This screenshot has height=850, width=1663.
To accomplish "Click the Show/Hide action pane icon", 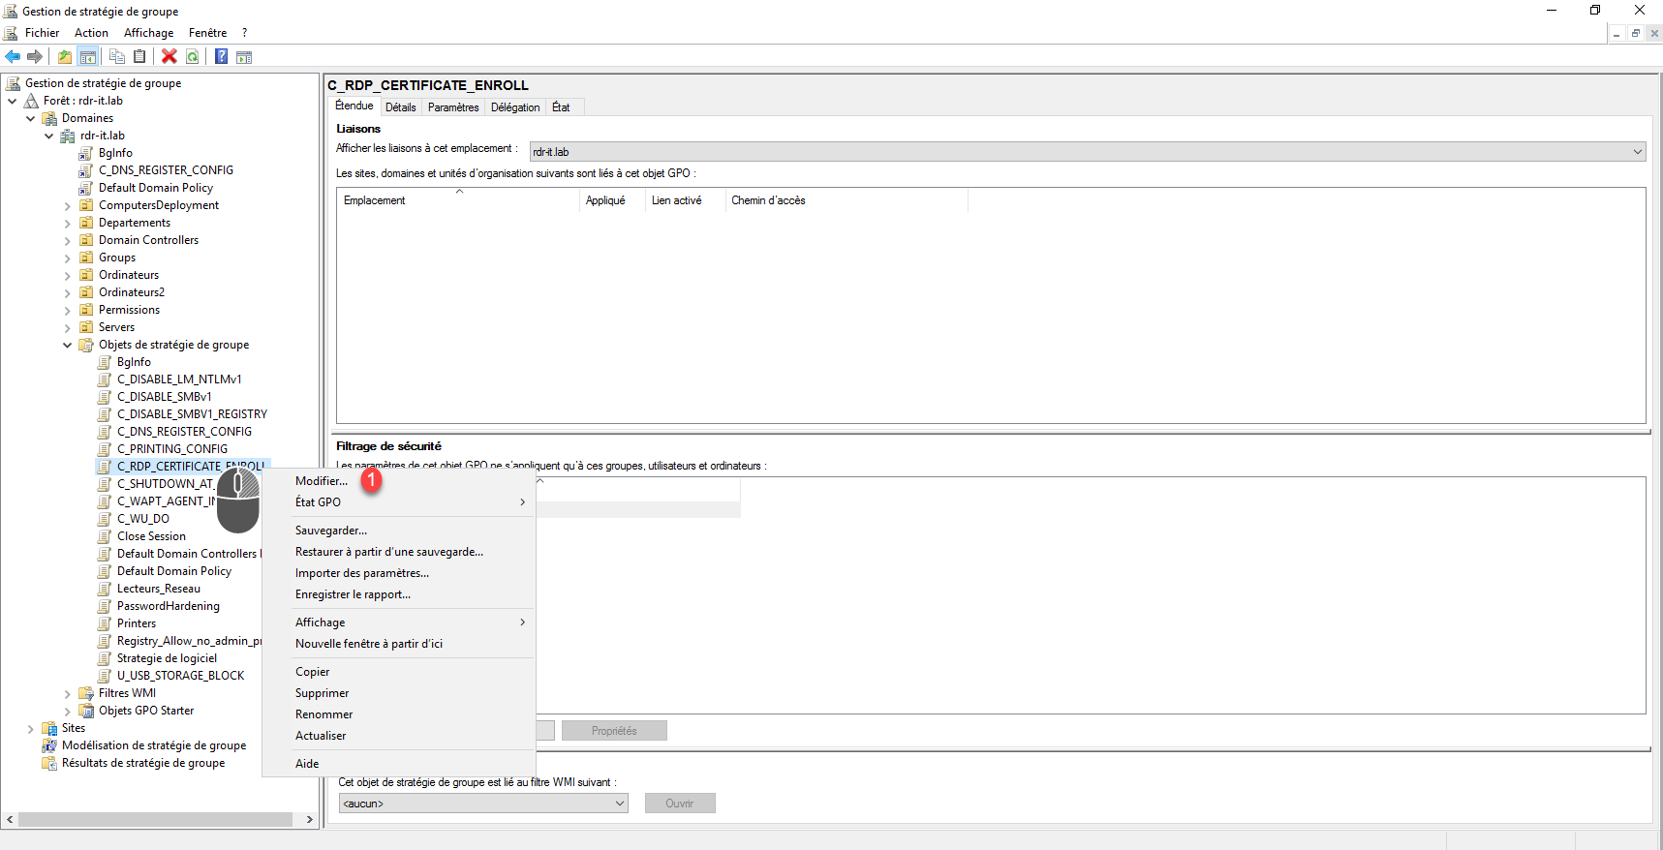I will [x=244, y=57].
